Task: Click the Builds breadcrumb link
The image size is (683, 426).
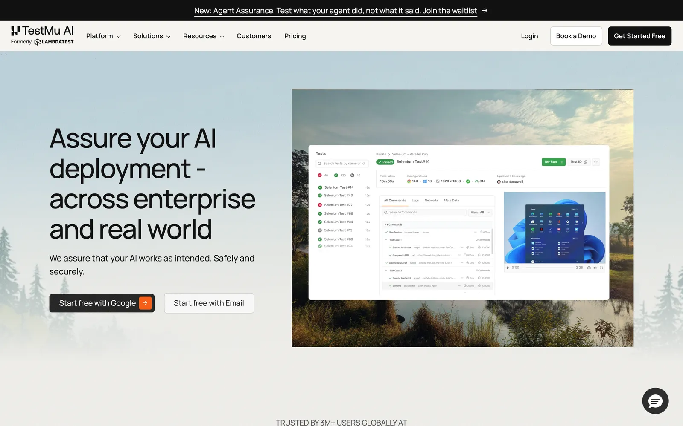Action: pos(381,154)
